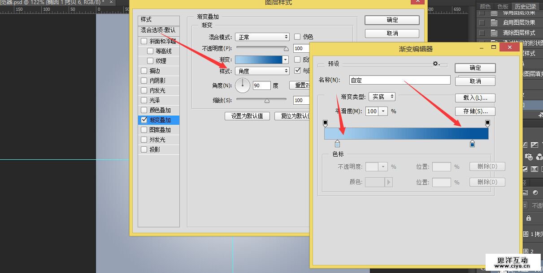Select the right black opacity stop
Screen dimensions: 543x273
coord(487,123)
